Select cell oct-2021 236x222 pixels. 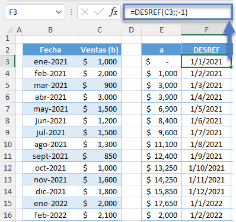click(x=50, y=168)
